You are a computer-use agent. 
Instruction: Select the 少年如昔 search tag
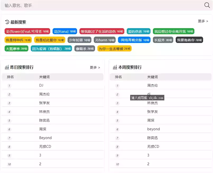pos(79,40)
